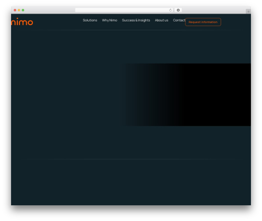Close the browser window with the red button
Viewport: 262px width, 221px height.
click(15, 10)
